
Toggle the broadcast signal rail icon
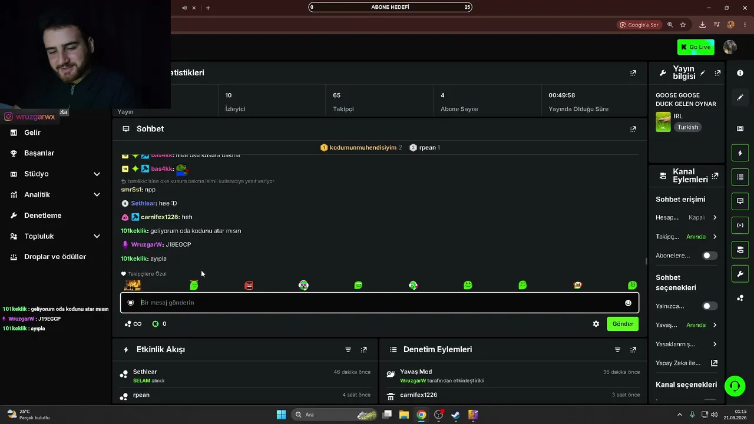[740, 225]
